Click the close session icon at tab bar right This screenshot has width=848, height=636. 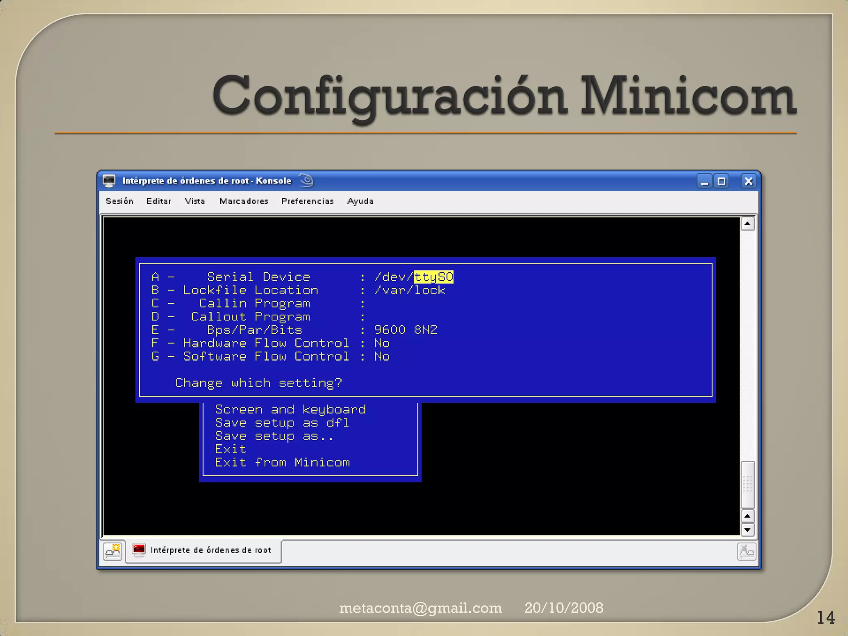[747, 552]
